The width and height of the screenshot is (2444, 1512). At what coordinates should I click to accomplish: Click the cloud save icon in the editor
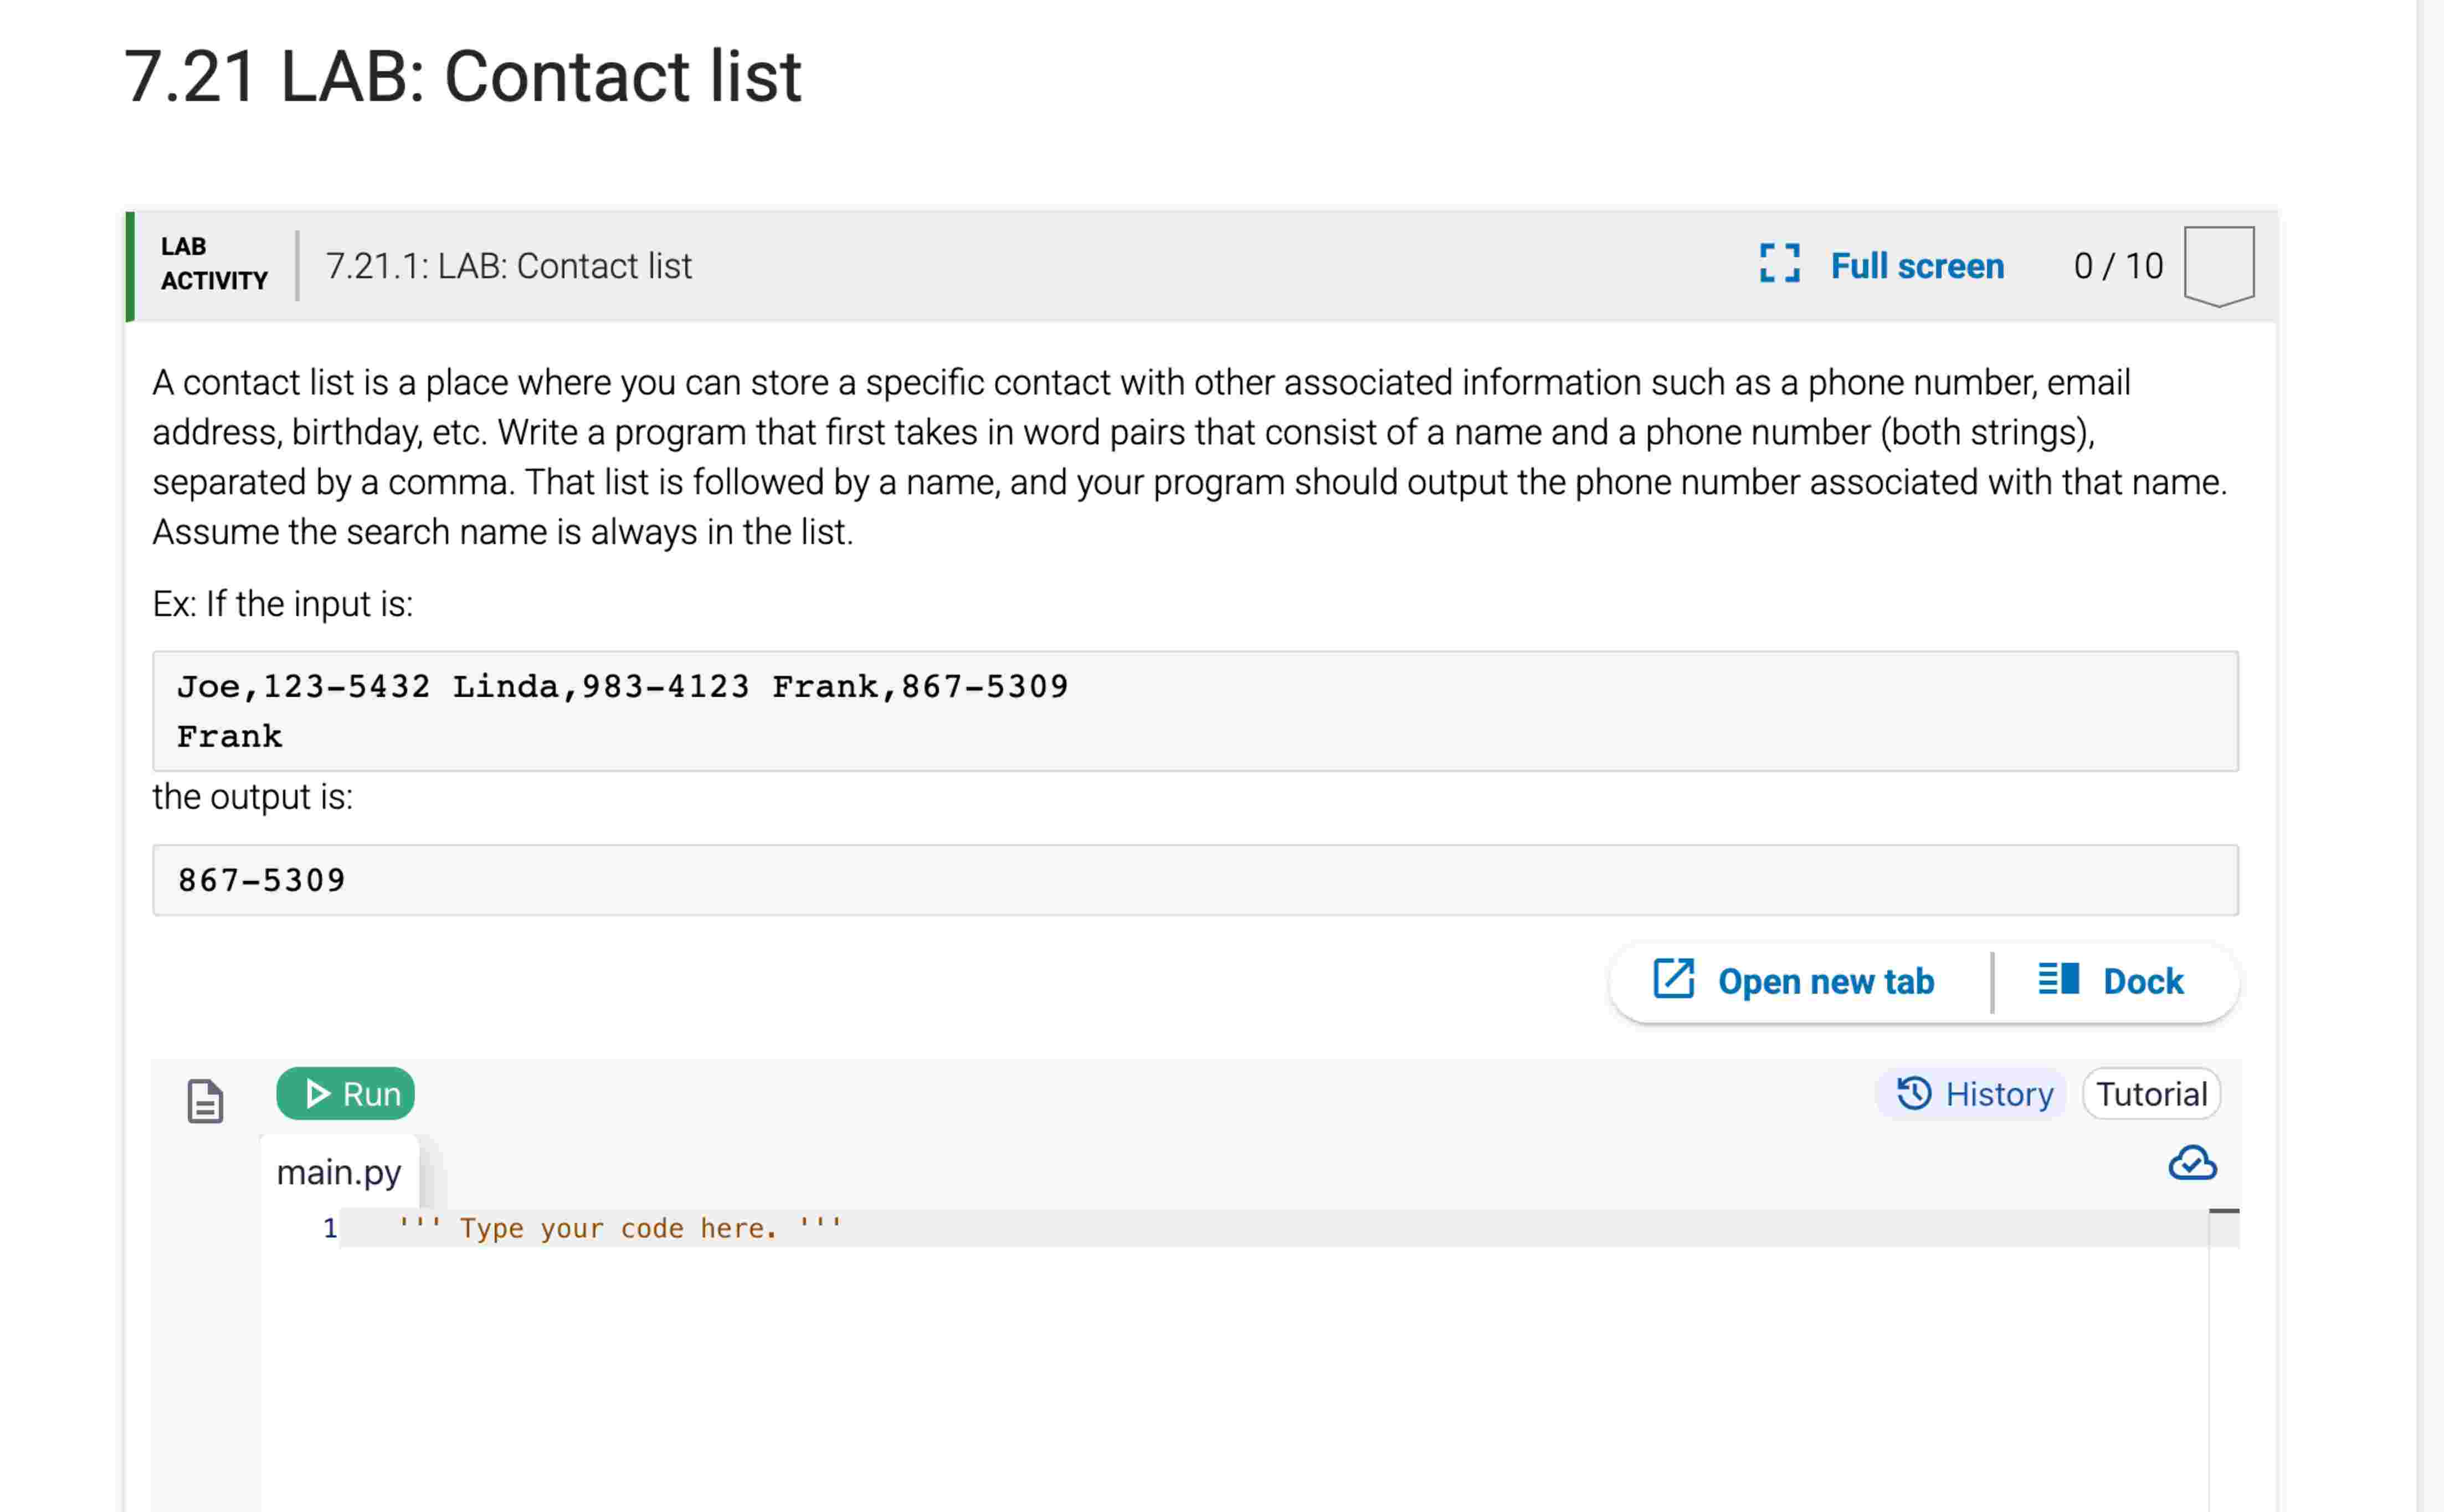[2193, 1163]
